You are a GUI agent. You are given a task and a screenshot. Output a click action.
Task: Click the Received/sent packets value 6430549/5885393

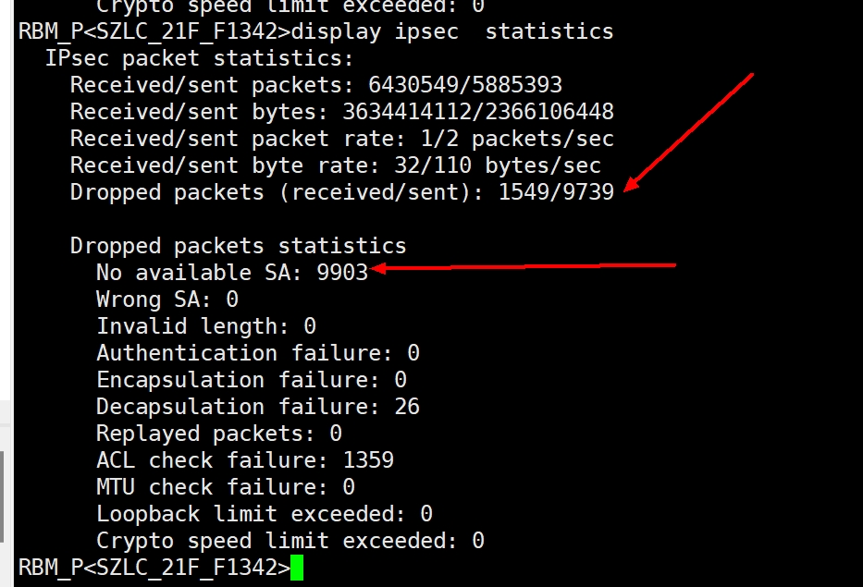[x=465, y=85]
